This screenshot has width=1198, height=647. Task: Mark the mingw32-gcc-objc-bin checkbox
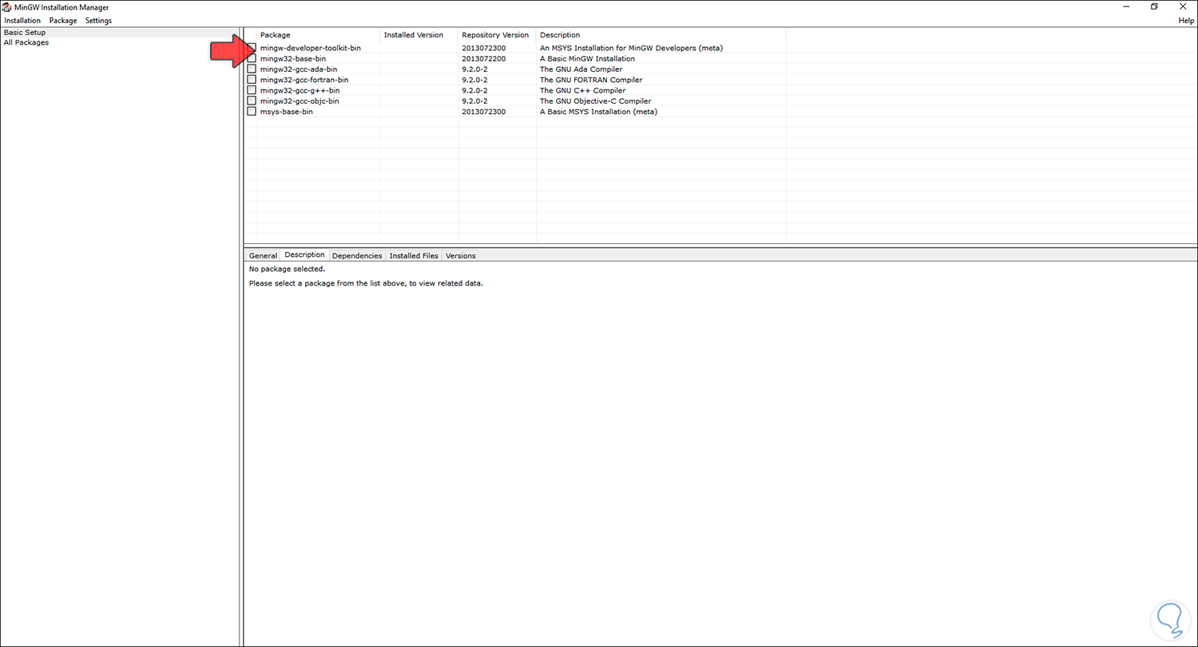tap(252, 101)
